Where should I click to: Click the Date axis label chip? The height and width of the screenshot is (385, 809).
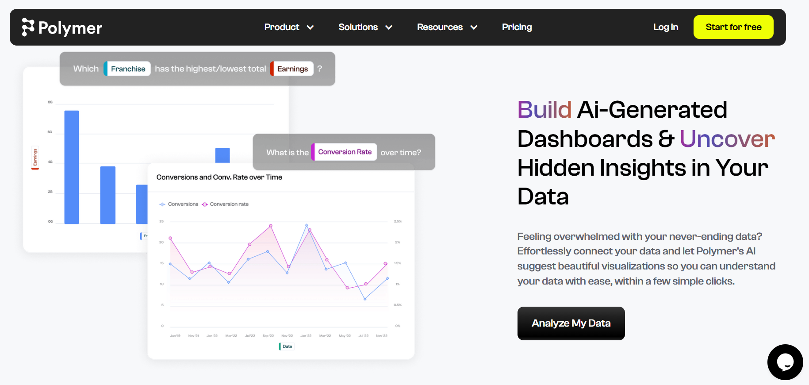pyautogui.click(x=287, y=346)
